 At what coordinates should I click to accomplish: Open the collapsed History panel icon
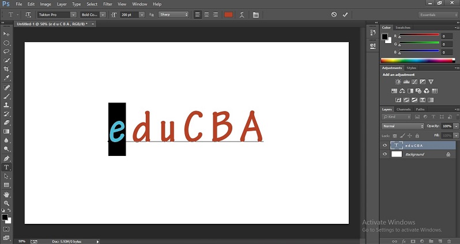click(373, 33)
